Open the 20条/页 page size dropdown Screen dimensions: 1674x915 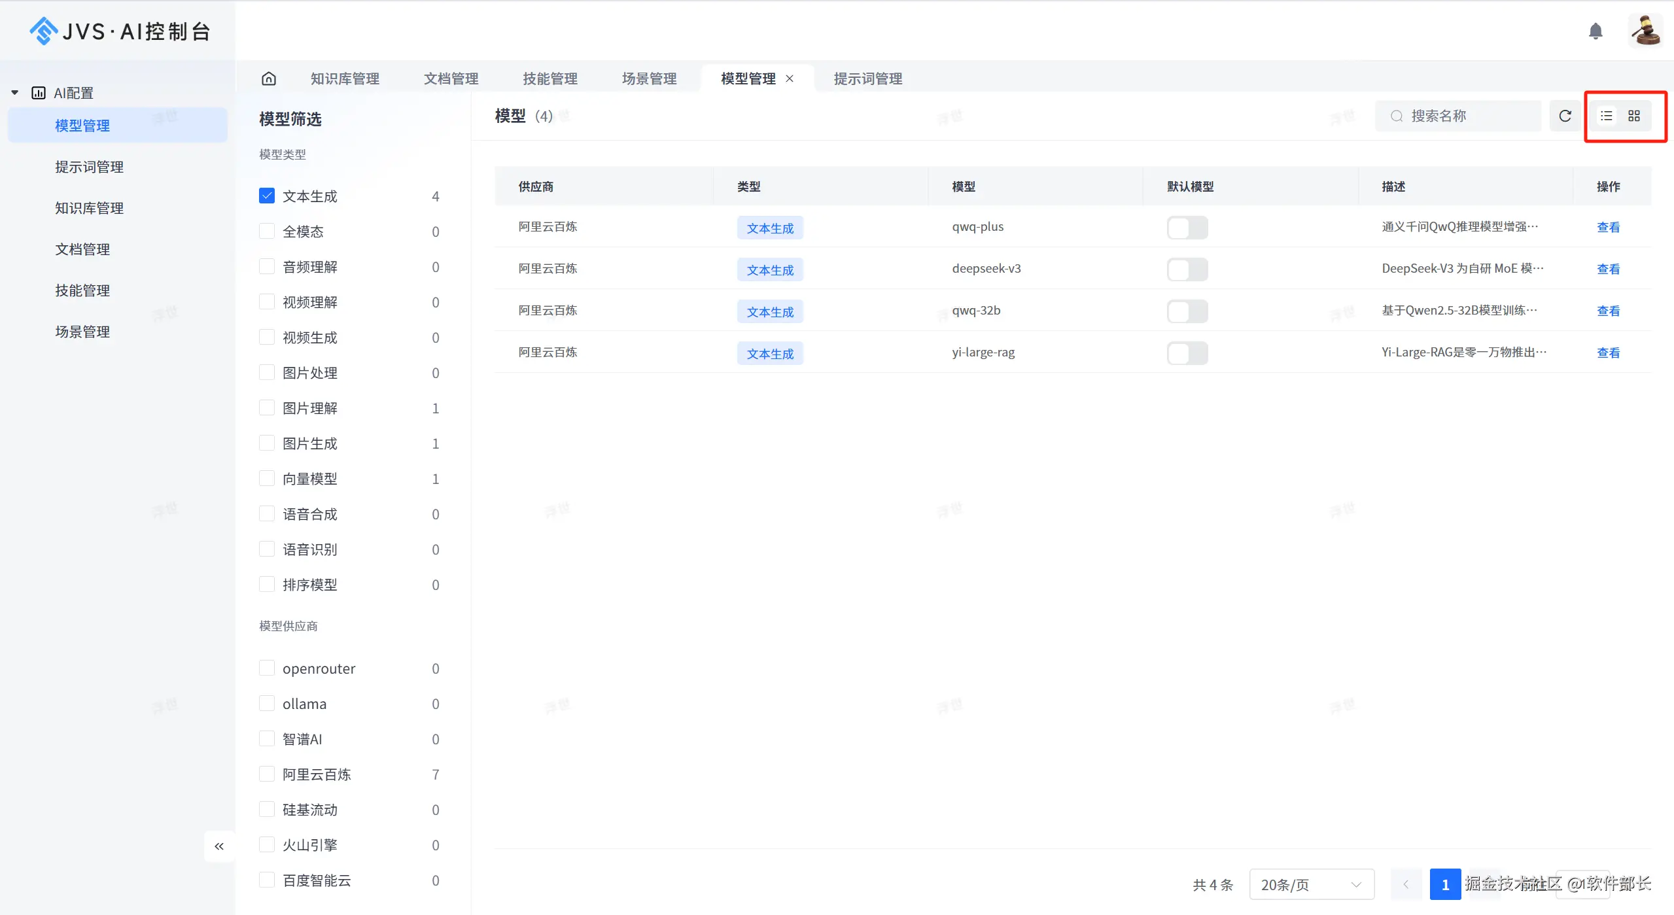(1311, 884)
